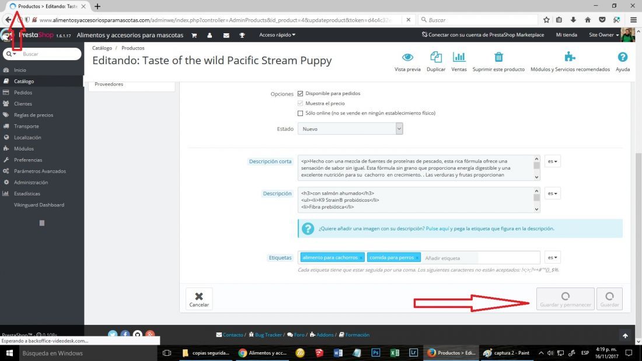The height and width of the screenshot is (361, 642).
Task: Click the GitHub icon in footer
Action: pos(138,335)
